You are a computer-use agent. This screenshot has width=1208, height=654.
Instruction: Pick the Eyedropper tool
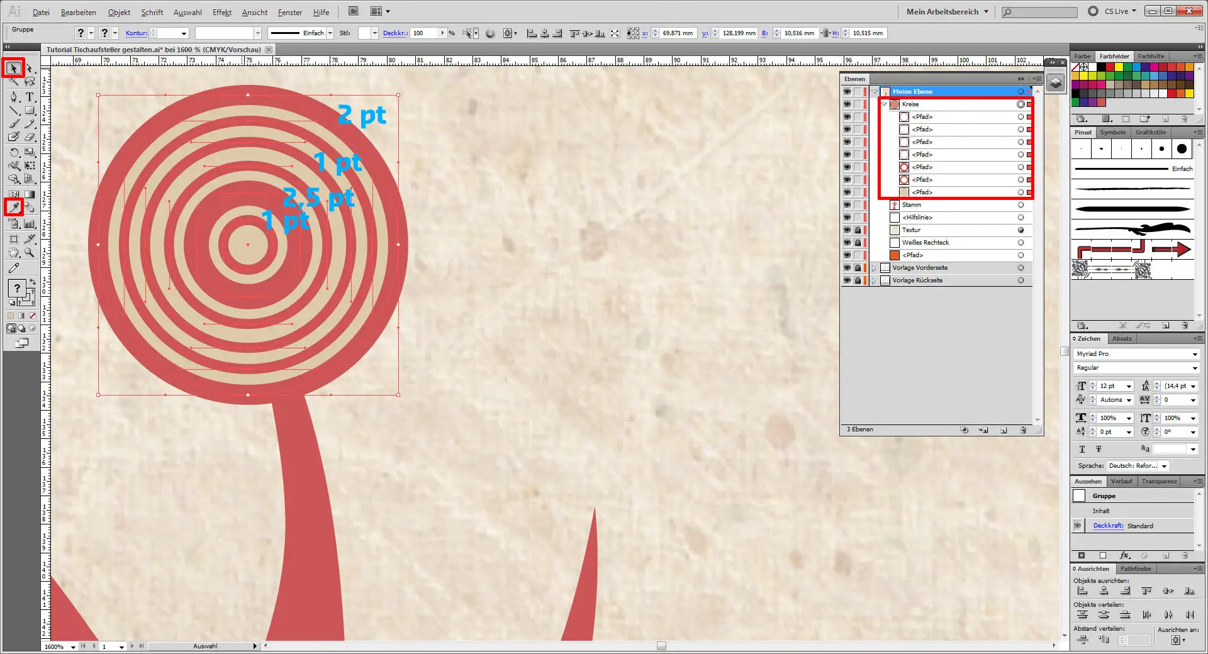tap(14, 207)
